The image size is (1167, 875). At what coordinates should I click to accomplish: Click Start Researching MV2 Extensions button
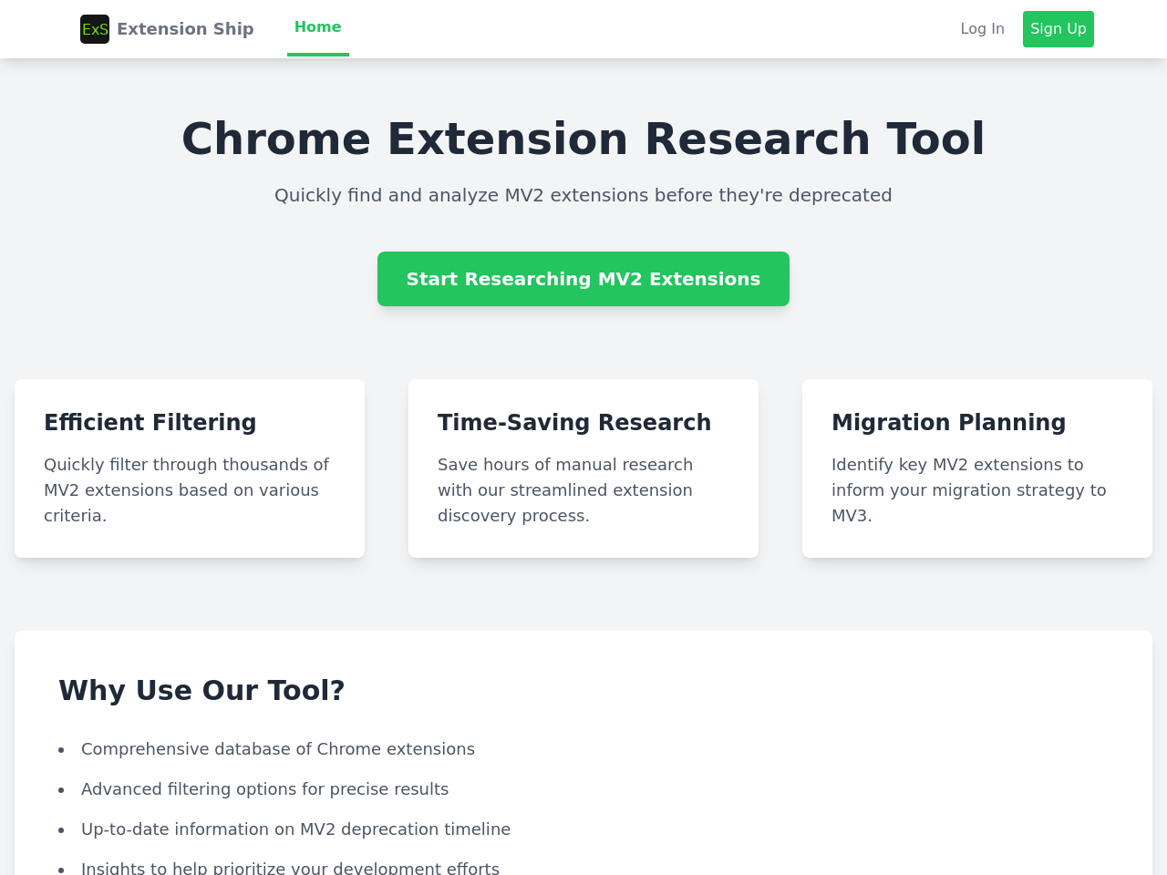point(583,279)
